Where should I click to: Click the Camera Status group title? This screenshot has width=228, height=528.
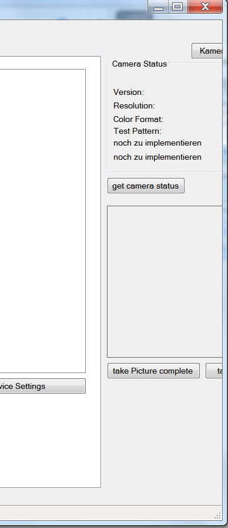pos(139,64)
